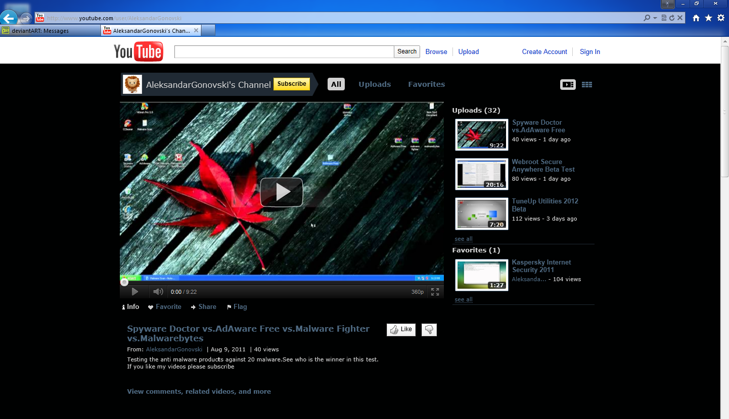Image resolution: width=729 pixels, height=419 pixels.
Task: Focus the YouTube search box
Action: point(284,51)
